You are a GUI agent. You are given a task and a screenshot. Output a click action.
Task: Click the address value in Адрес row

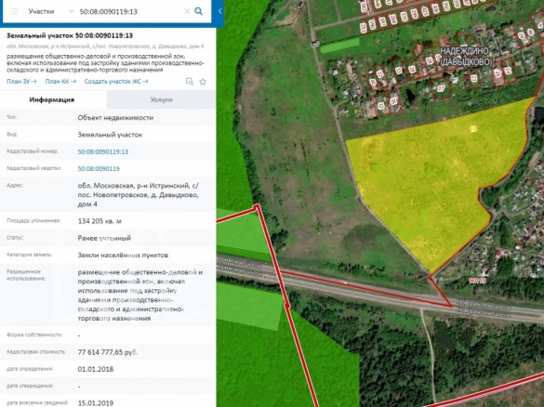pos(139,195)
